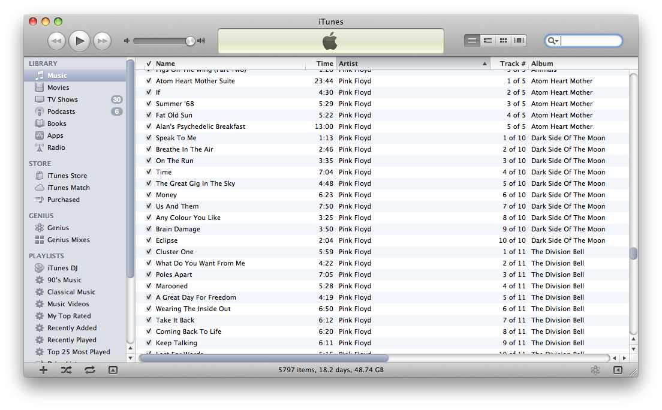This screenshot has width=662, height=410.
Task: Open My Top Rated playlist
Action: pos(75,316)
